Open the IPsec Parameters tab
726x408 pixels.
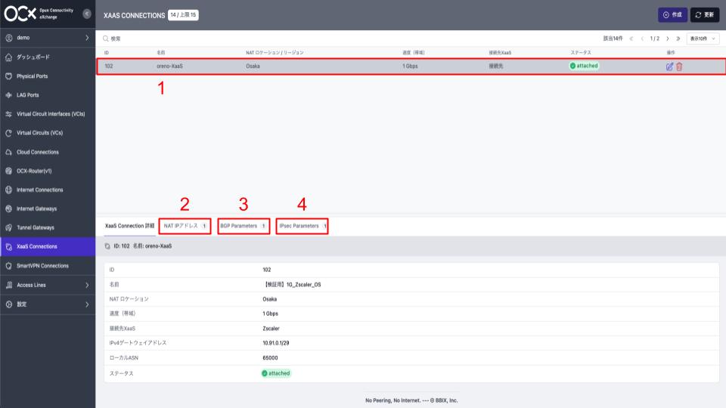click(302, 226)
